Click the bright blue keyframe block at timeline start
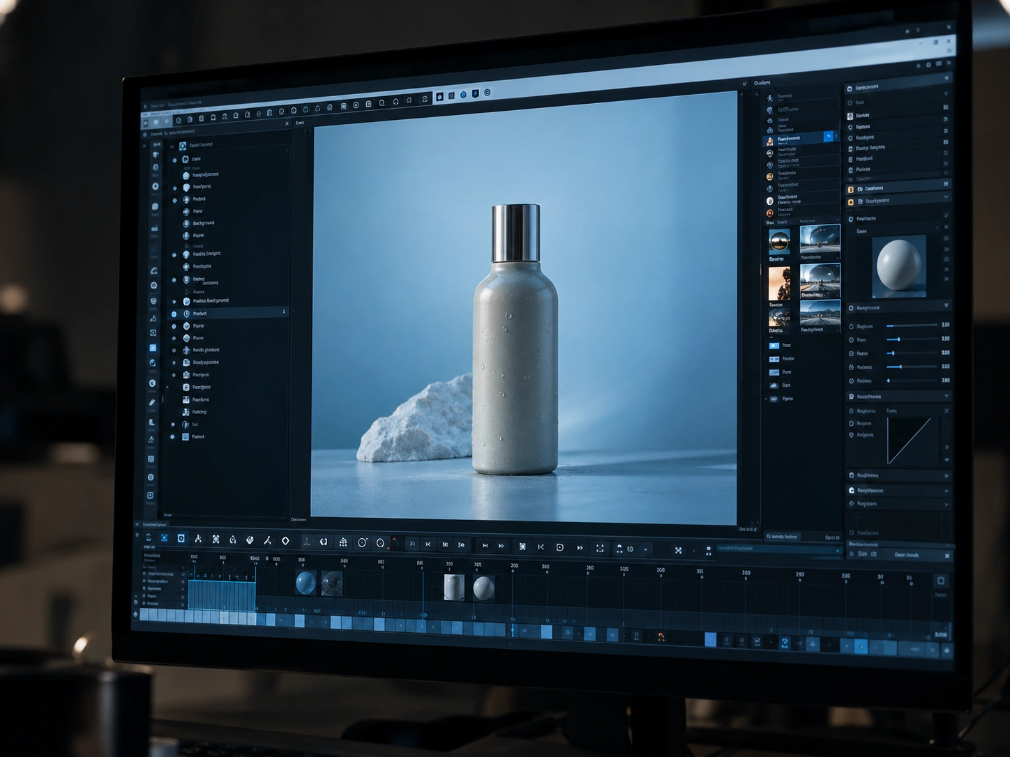This screenshot has width=1010, height=757. point(222,596)
